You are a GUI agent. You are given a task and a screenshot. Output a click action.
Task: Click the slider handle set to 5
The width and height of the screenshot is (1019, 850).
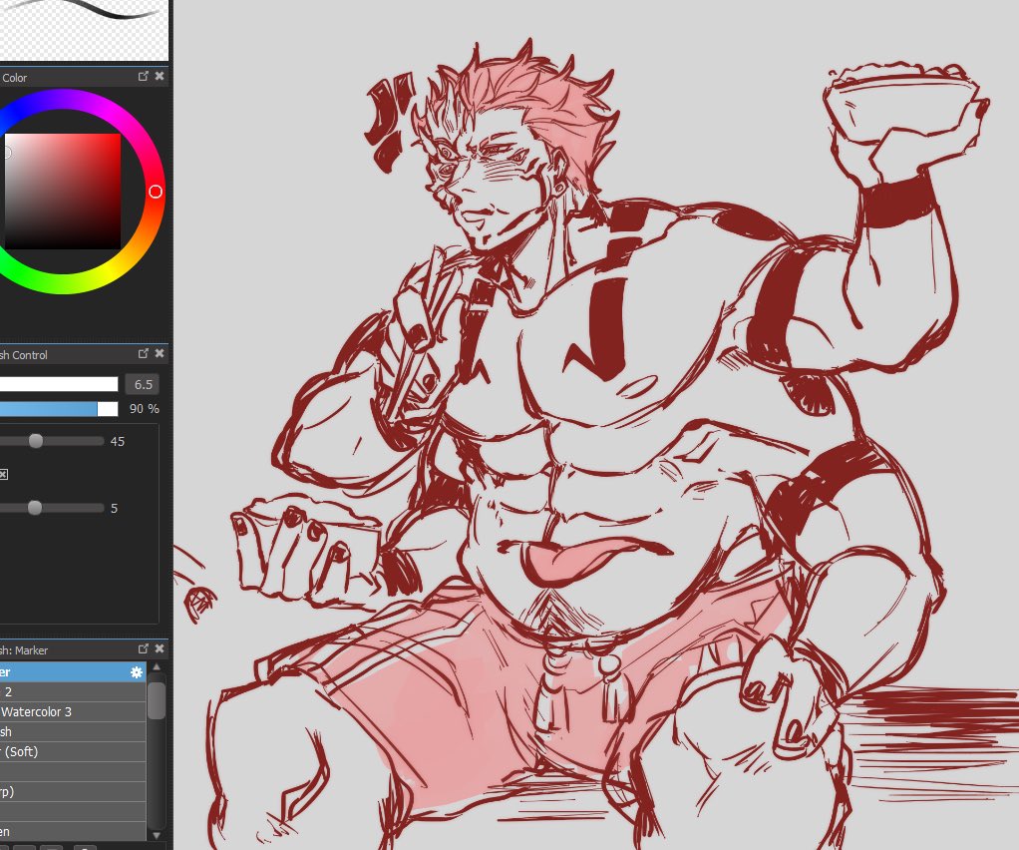click(35, 508)
